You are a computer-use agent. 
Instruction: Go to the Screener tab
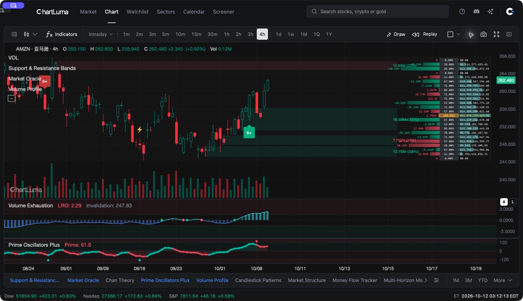click(x=223, y=12)
